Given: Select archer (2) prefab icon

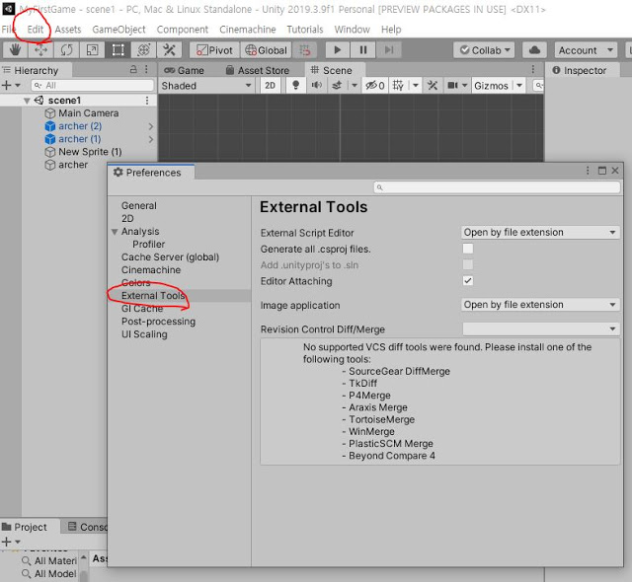Looking at the screenshot, I should (50, 126).
